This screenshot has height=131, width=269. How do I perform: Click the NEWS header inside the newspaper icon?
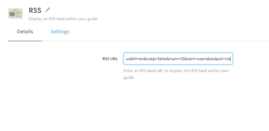pos(15,10)
